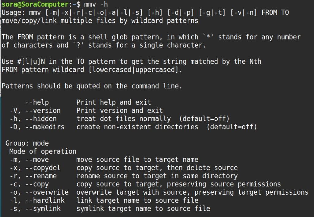Click the "-m, --move" option
314x217 pixels.
(29, 160)
